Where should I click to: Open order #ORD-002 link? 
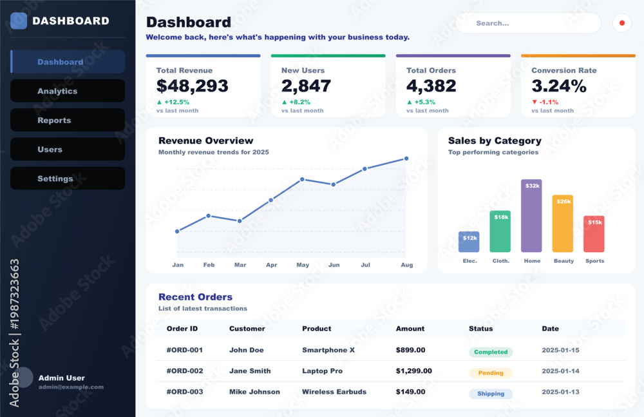(x=185, y=371)
